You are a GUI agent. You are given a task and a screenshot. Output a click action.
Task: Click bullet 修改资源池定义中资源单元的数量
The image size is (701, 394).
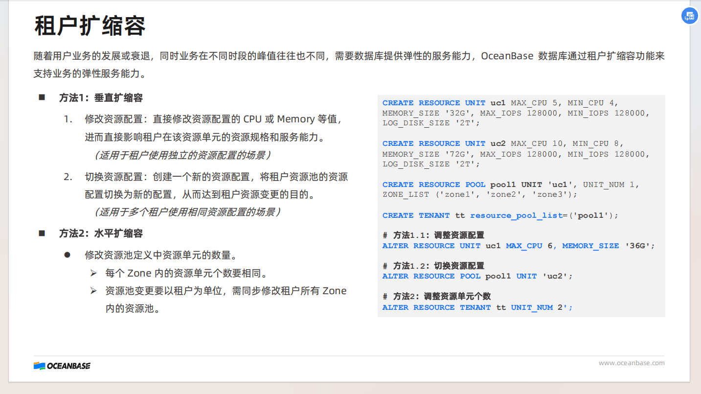pyautogui.click(x=161, y=255)
